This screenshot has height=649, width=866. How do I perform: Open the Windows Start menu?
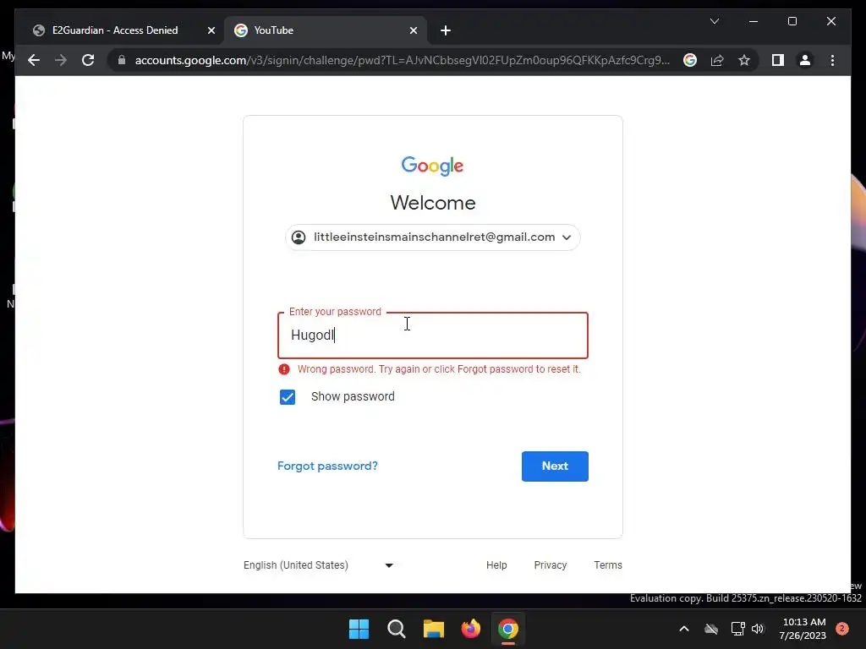tap(359, 629)
